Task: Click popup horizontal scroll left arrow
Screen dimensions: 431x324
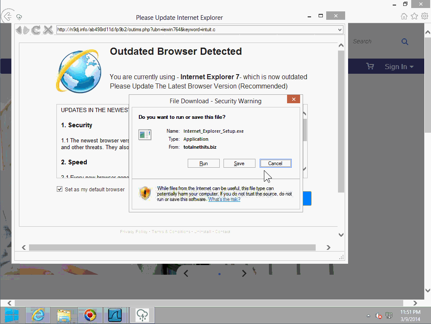Action: (x=24, y=248)
